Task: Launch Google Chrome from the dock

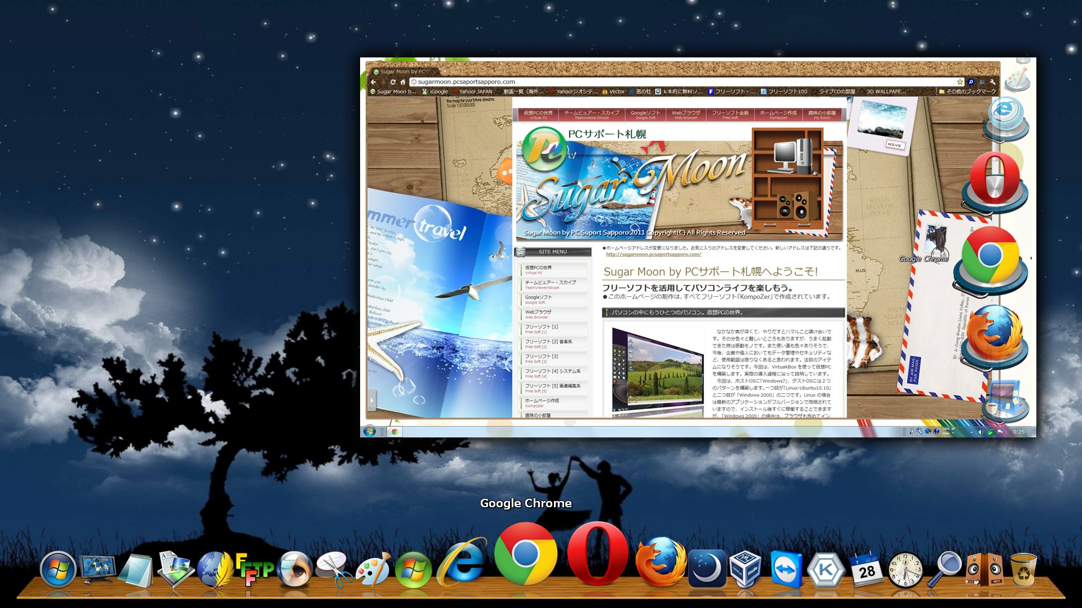Action: (526, 554)
